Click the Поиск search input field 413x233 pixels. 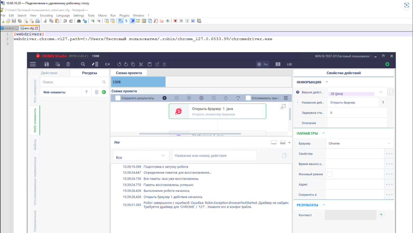tap(72, 82)
